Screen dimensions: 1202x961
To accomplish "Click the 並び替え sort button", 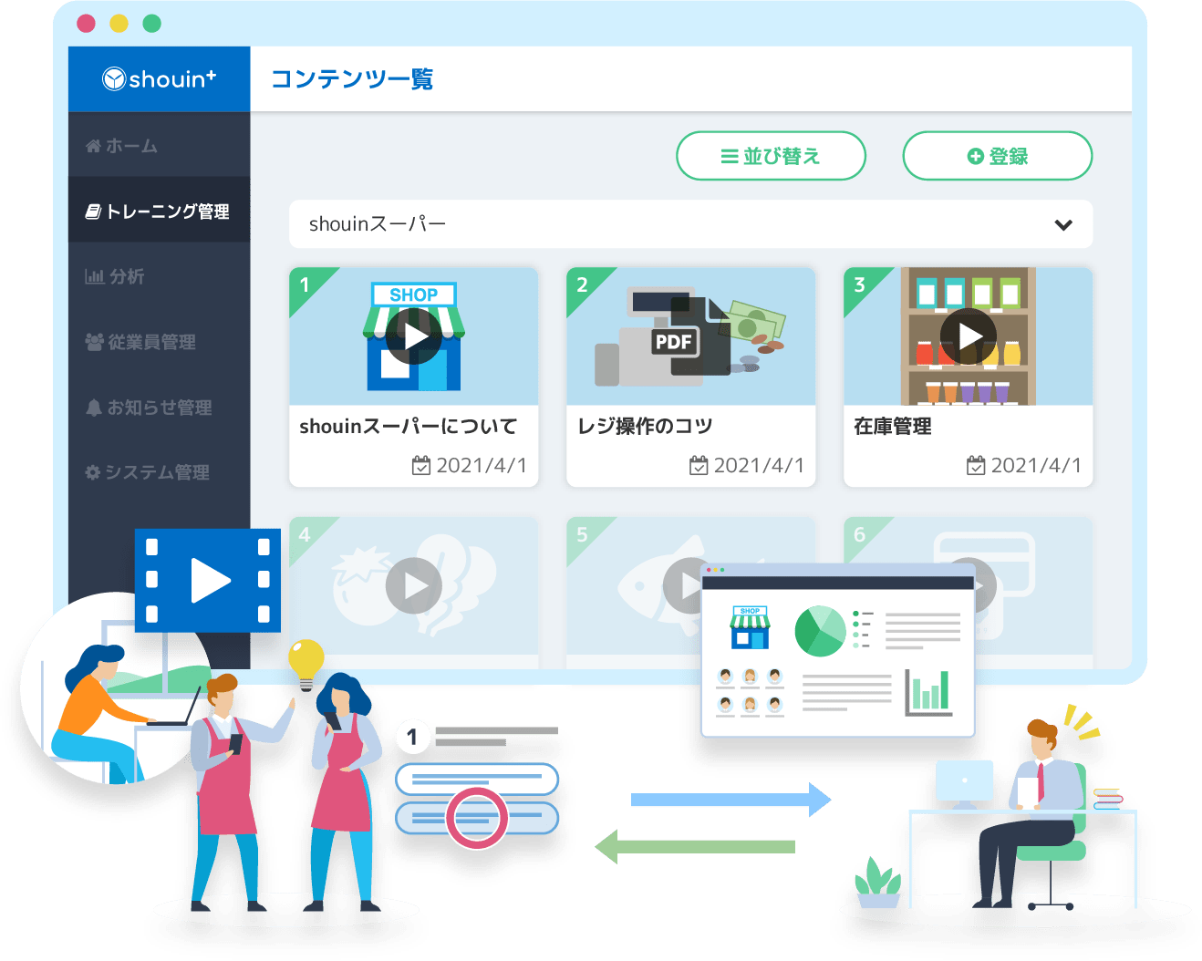I will (771, 156).
